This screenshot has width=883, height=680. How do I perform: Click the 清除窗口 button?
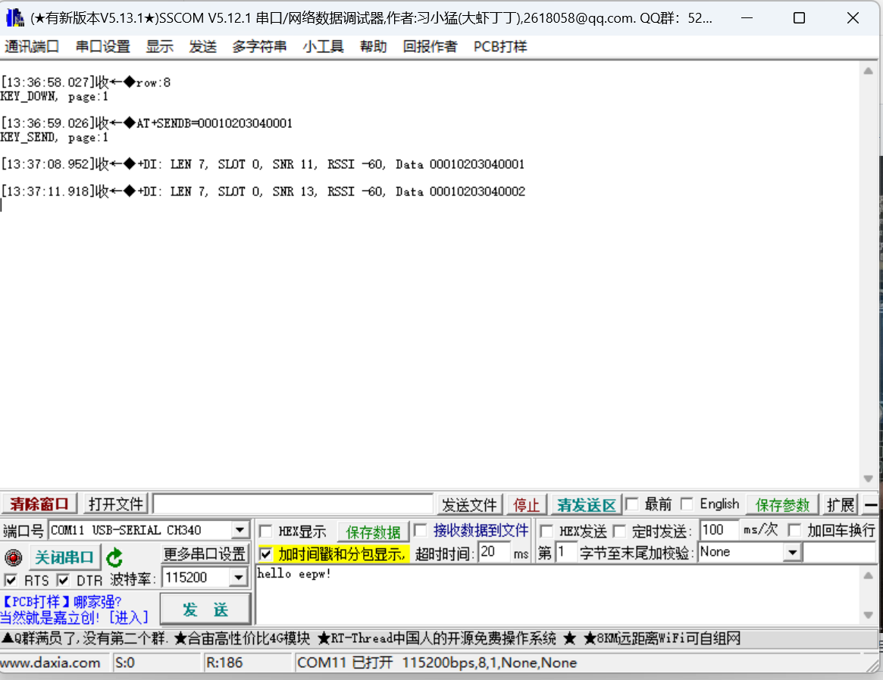click(39, 504)
